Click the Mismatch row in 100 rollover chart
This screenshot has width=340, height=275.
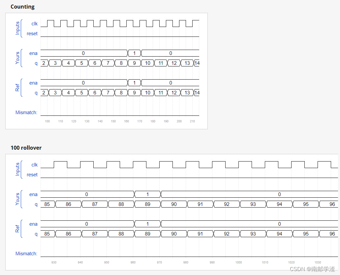[26, 254]
